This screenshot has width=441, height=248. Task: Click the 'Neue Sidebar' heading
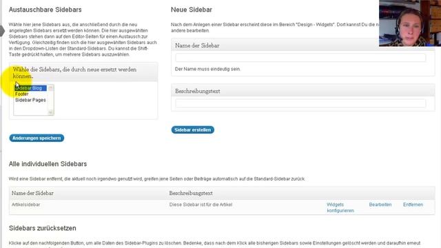(192, 10)
